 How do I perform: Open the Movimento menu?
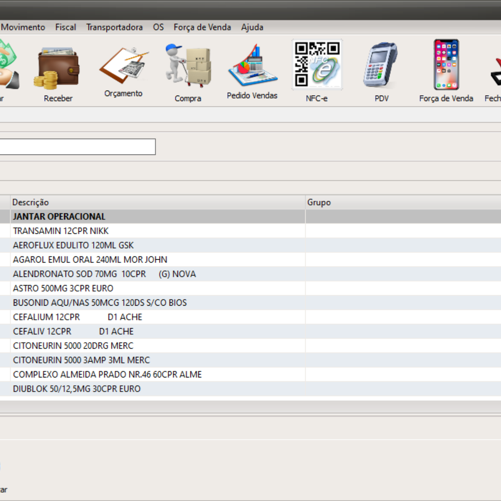point(23,27)
